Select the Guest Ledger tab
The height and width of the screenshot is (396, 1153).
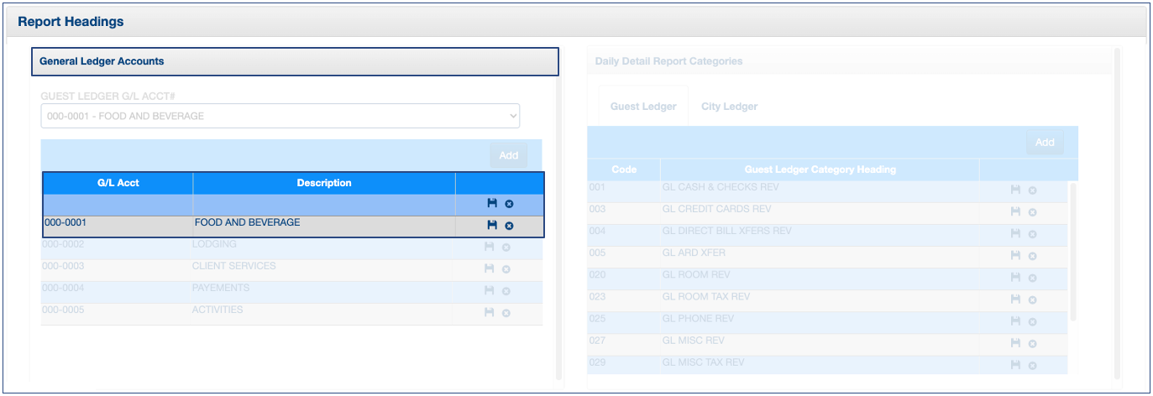click(643, 107)
